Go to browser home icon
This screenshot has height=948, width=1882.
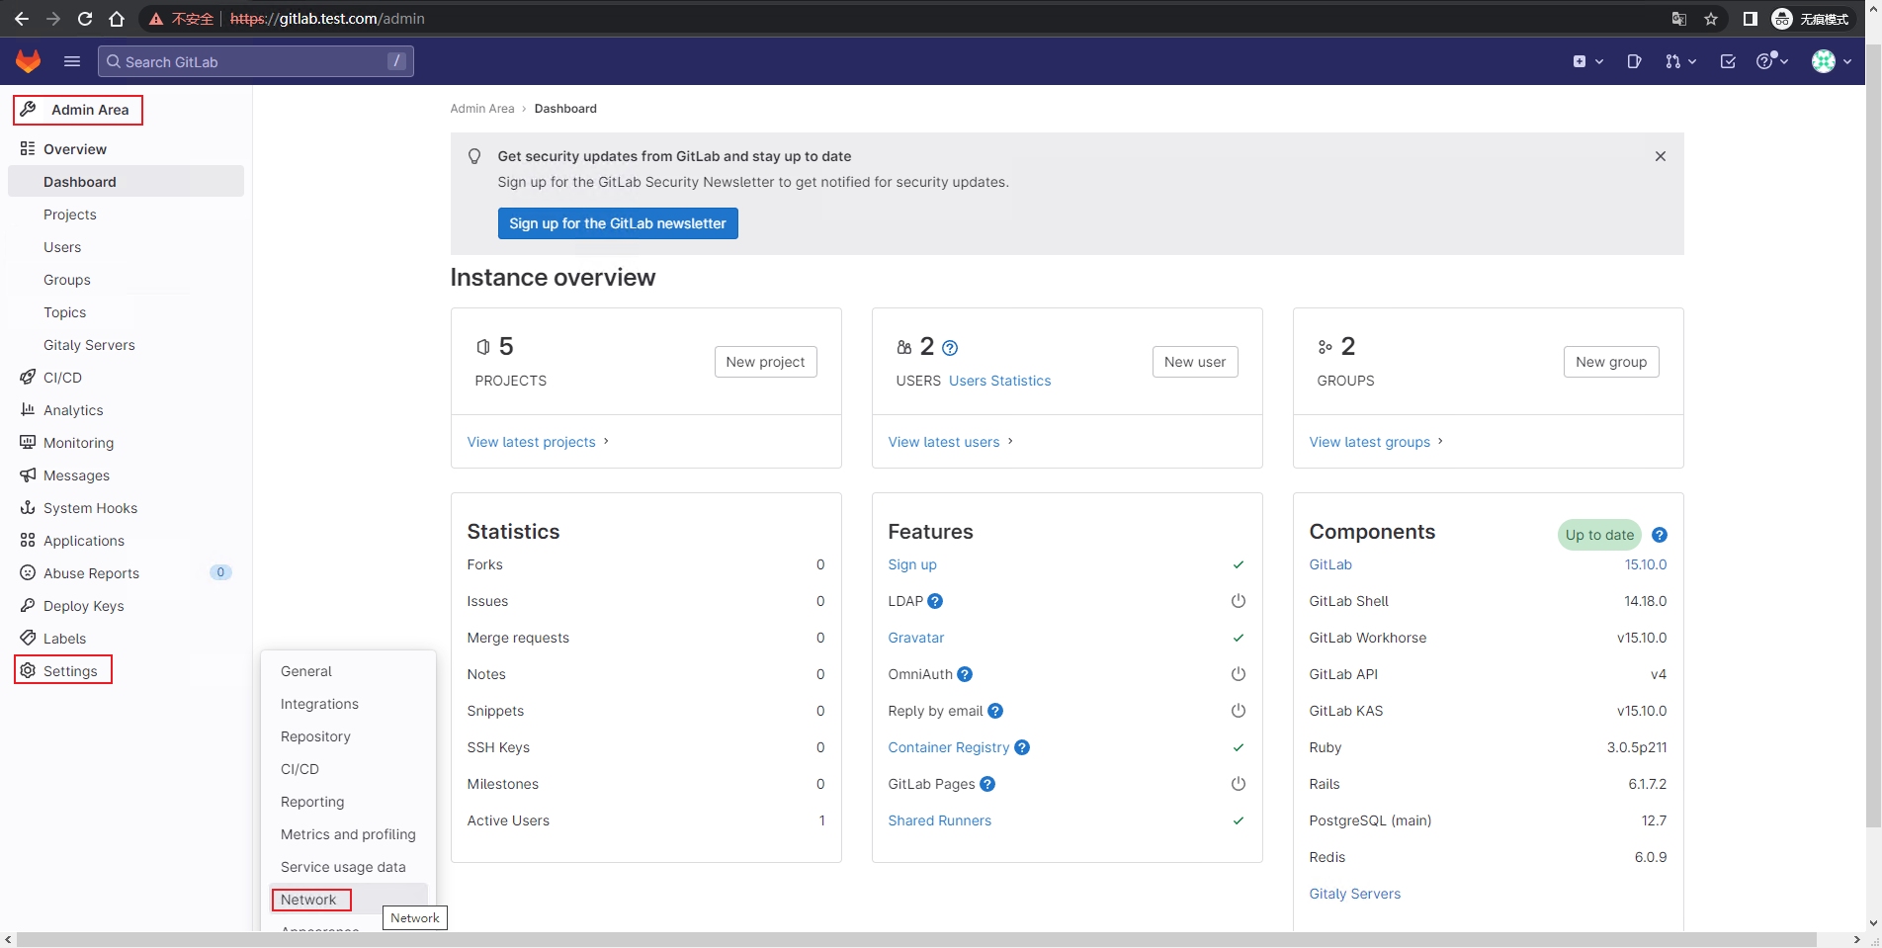pos(117,19)
